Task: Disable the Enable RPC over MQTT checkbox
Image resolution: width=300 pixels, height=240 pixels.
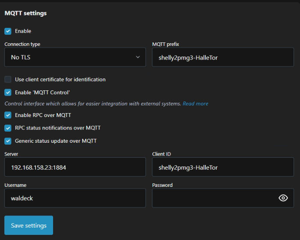Action: tap(8, 115)
